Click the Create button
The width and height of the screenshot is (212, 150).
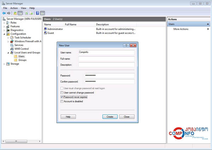pyautogui.click(x=110, y=117)
